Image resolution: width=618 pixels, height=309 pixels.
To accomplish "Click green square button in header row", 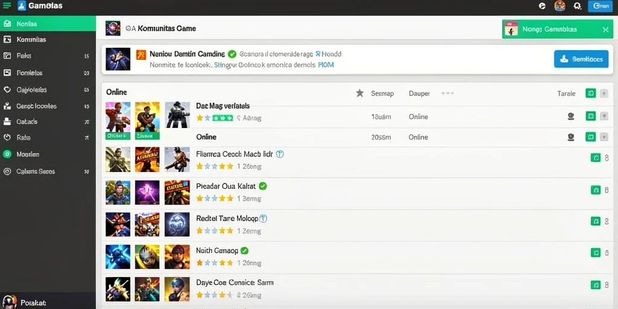I will [590, 94].
